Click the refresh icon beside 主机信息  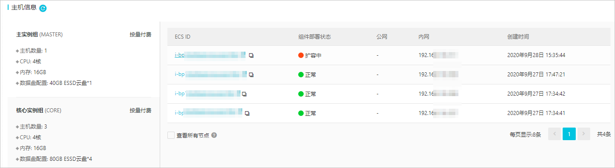[x=43, y=8]
